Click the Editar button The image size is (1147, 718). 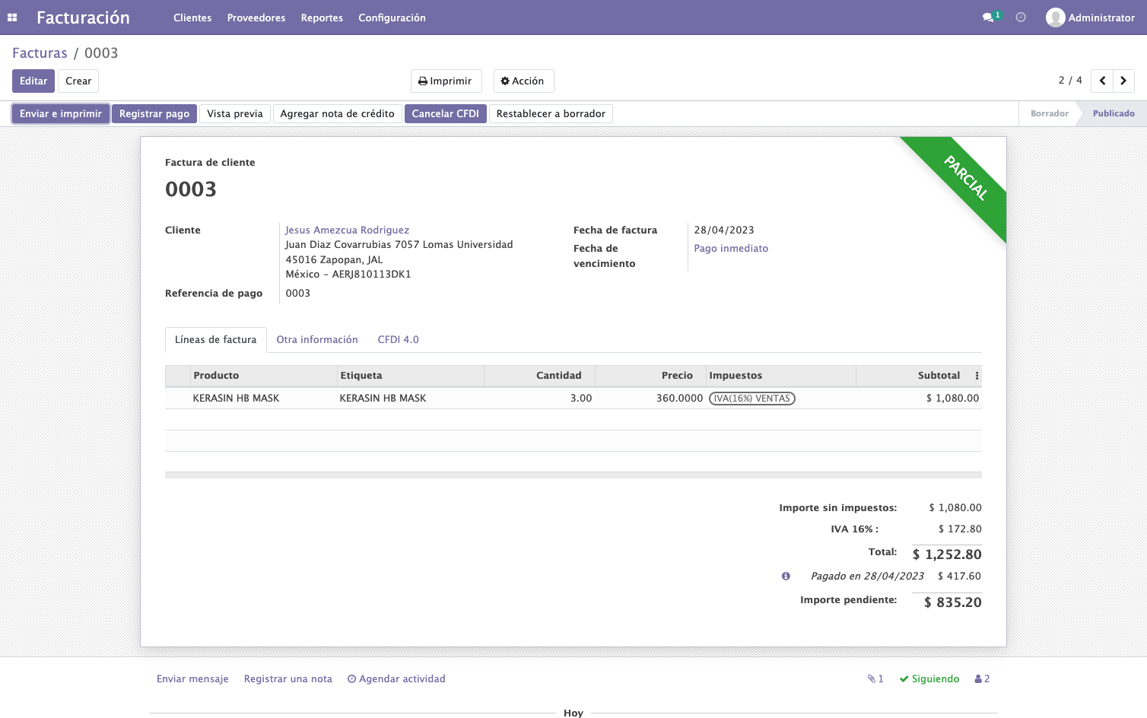tap(33, 81)
